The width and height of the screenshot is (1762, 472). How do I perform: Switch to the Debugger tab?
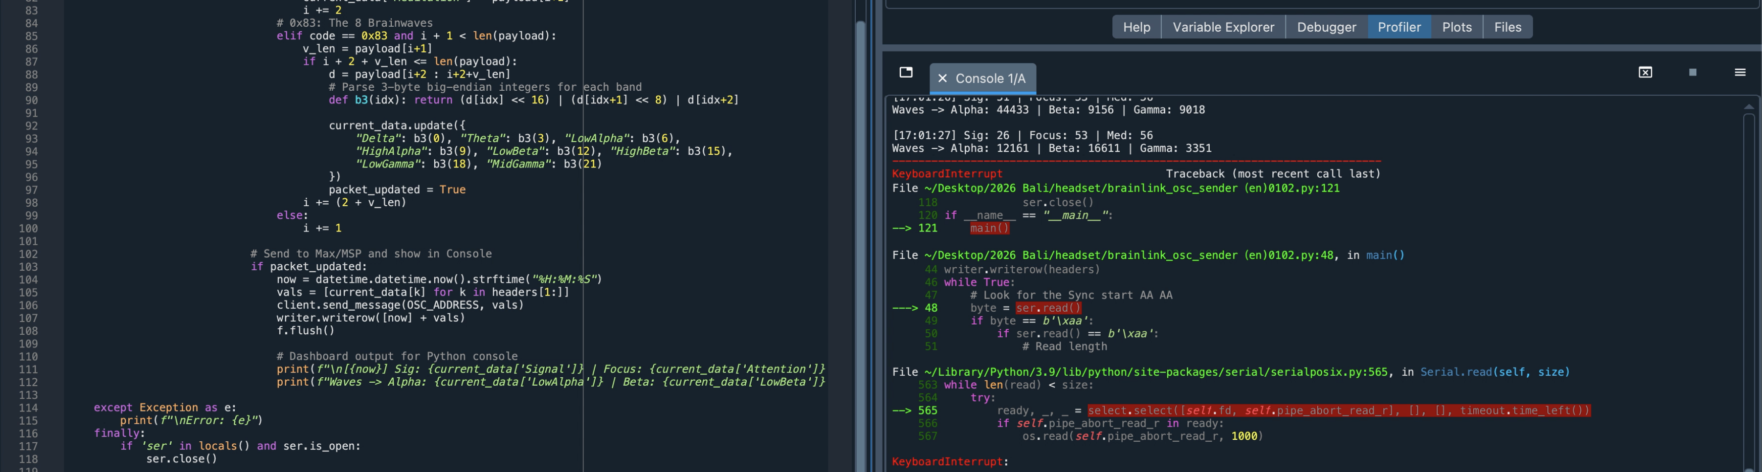1326,27
